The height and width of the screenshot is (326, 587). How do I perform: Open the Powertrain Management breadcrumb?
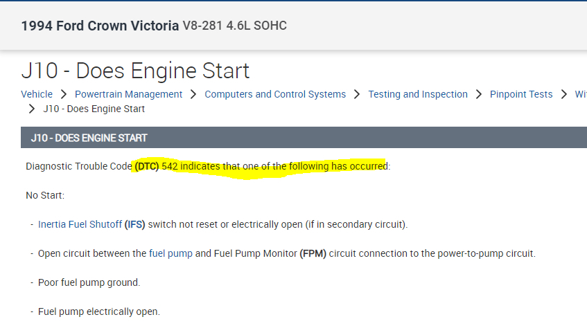[x=128, y=94]
